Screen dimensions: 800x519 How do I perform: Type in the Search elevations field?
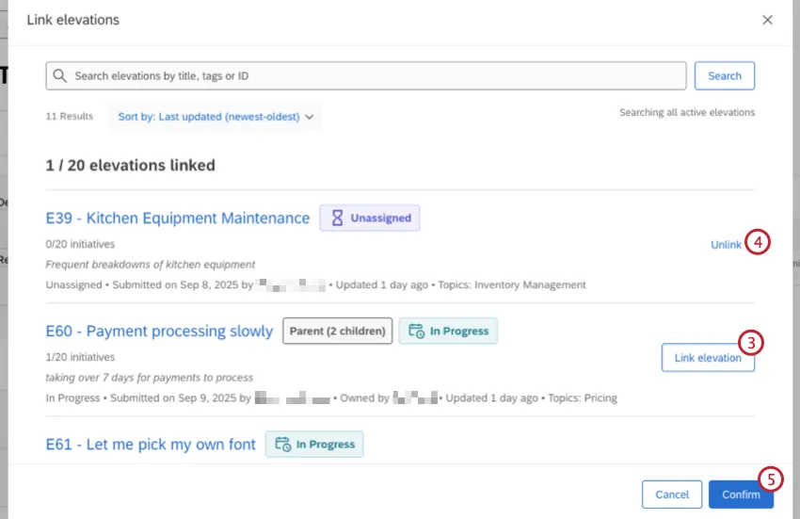click(376, 76)
